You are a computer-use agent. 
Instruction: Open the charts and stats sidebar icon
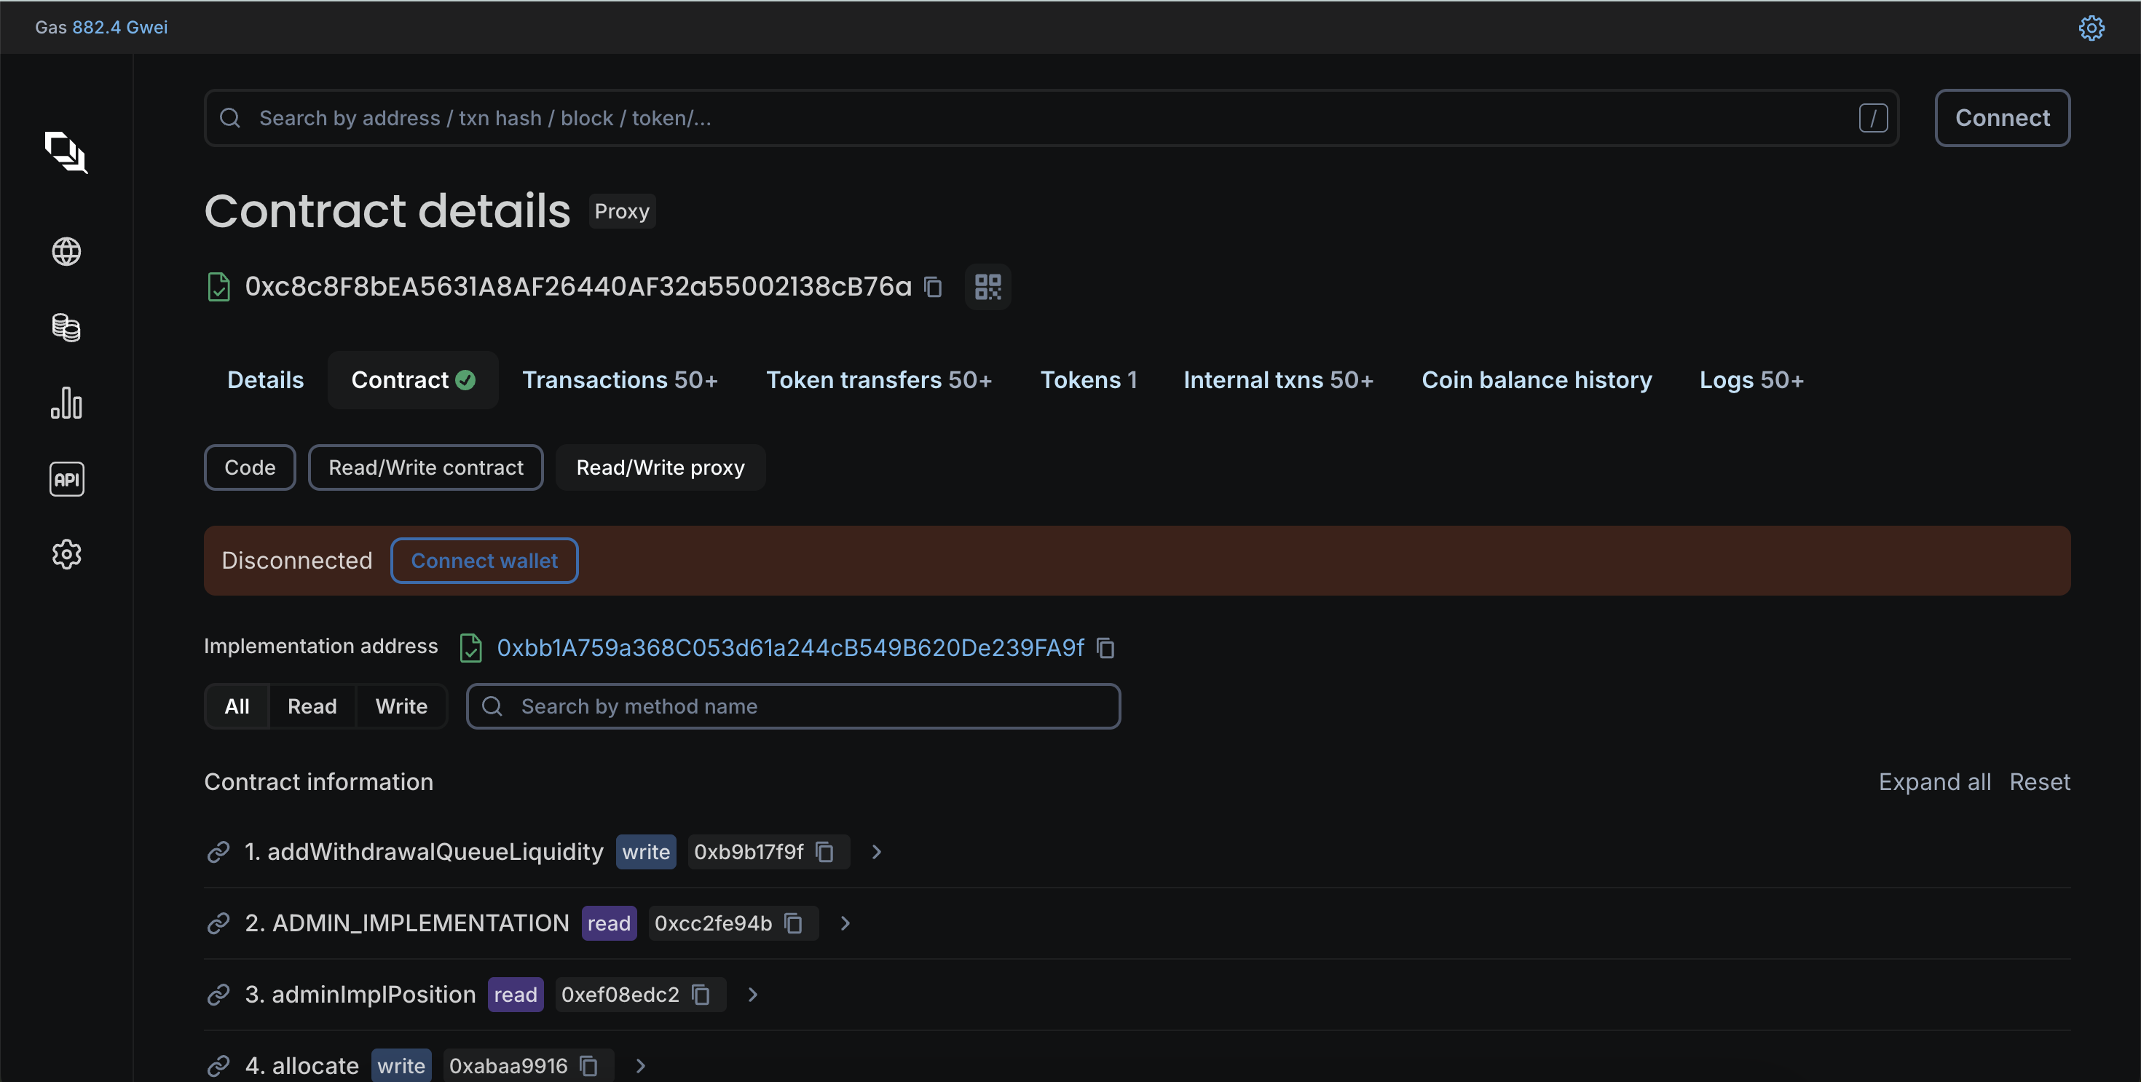66,403
